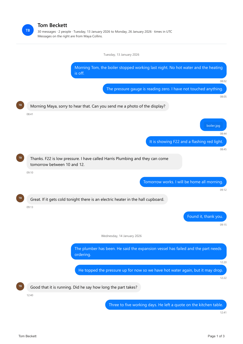Click avatar beside 'Morning Maya' message

(20, 105)
